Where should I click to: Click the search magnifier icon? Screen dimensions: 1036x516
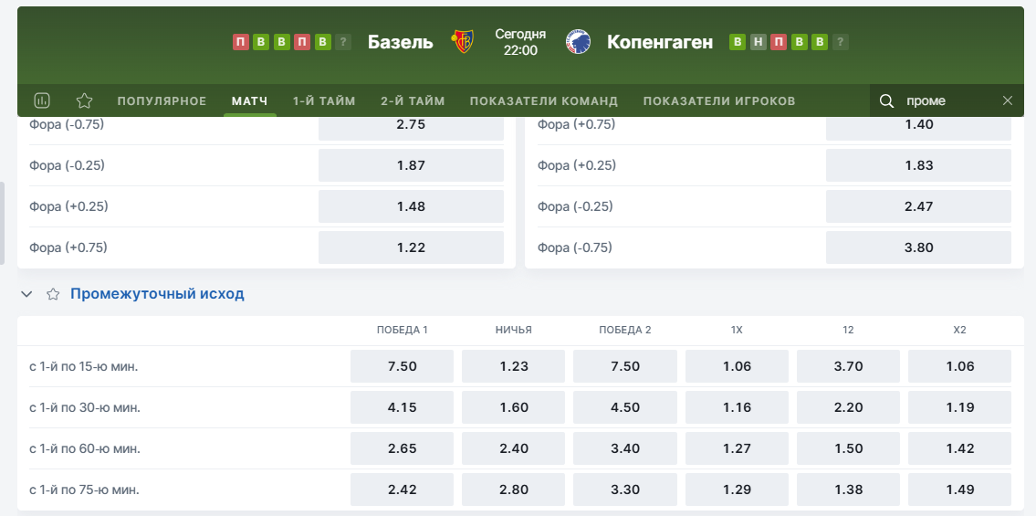(886, 100)
